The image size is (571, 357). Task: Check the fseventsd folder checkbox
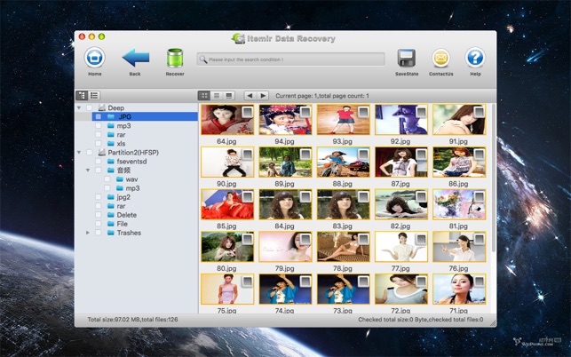coord(99,162)
